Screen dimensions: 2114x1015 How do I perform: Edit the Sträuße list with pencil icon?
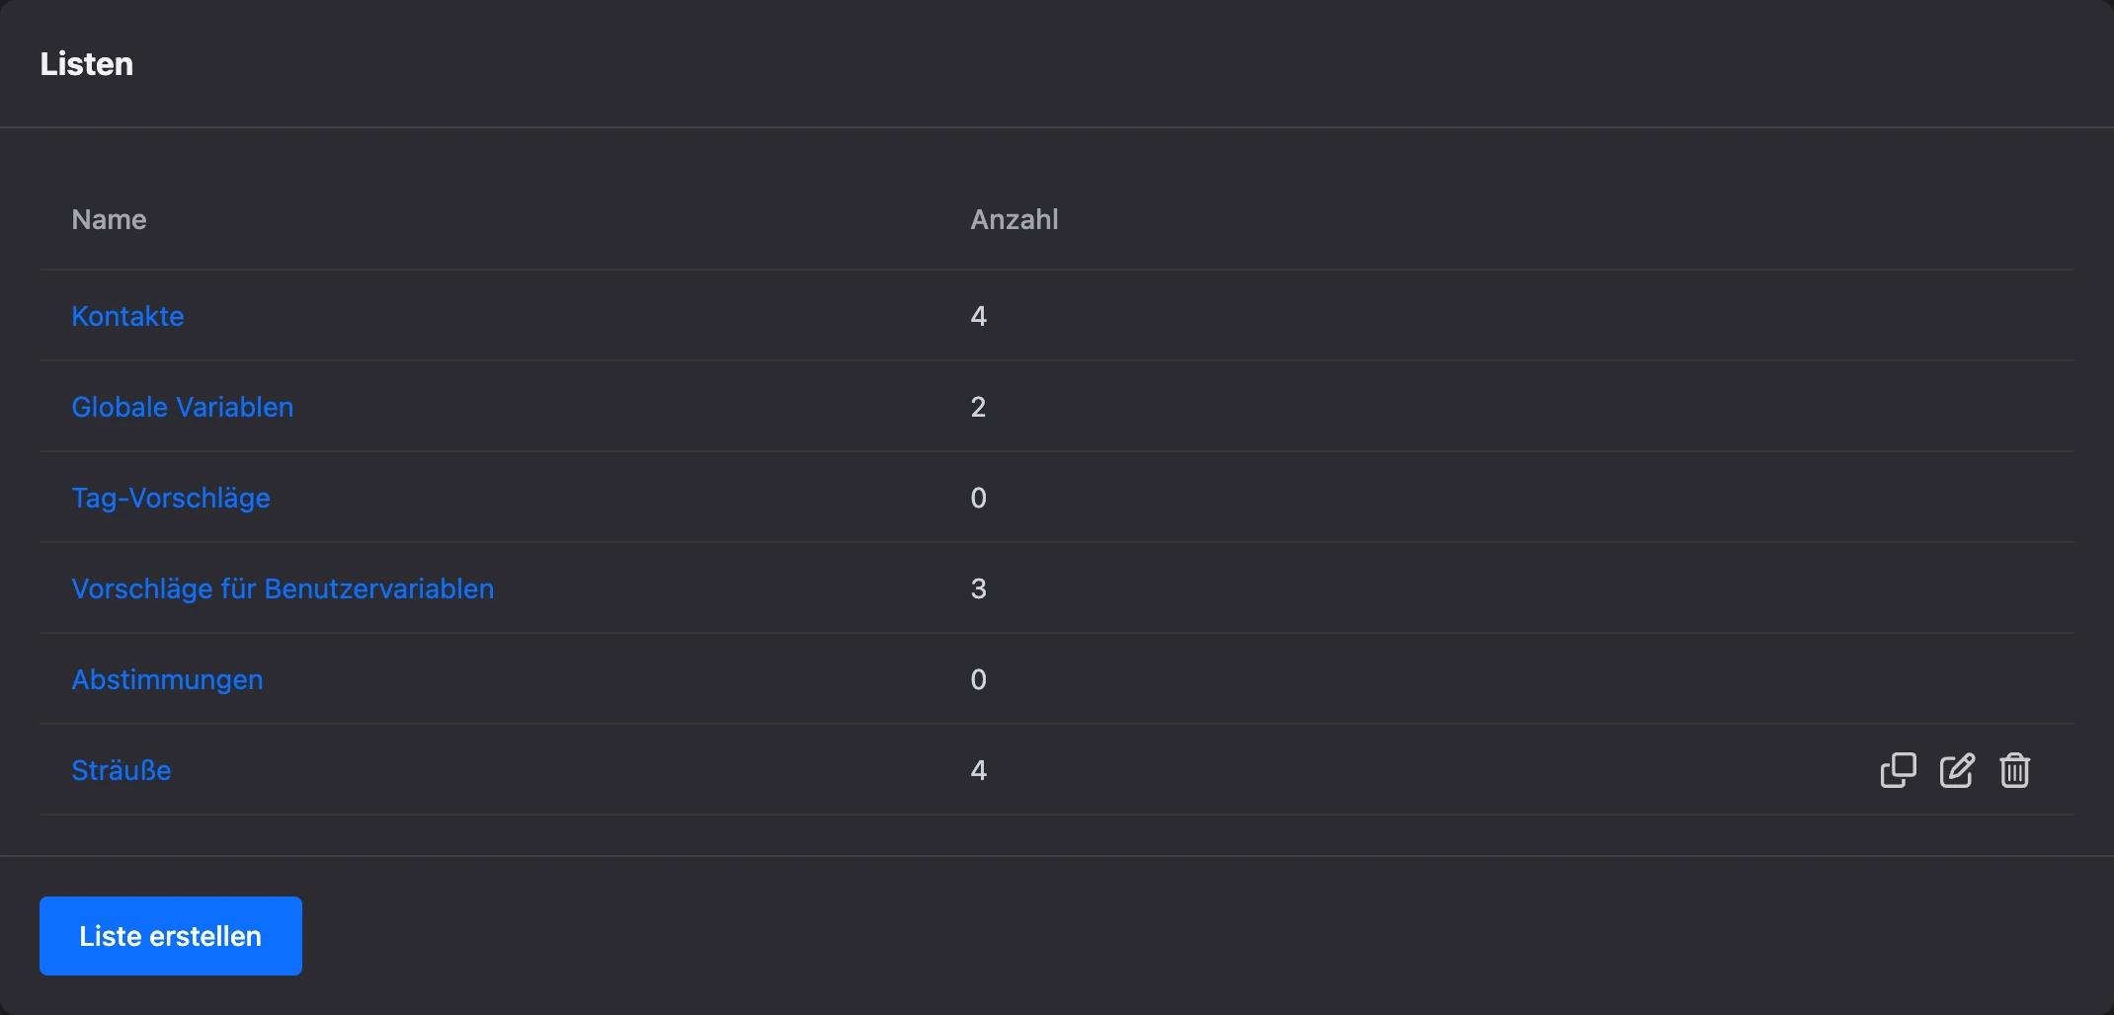pos(1957,770)
